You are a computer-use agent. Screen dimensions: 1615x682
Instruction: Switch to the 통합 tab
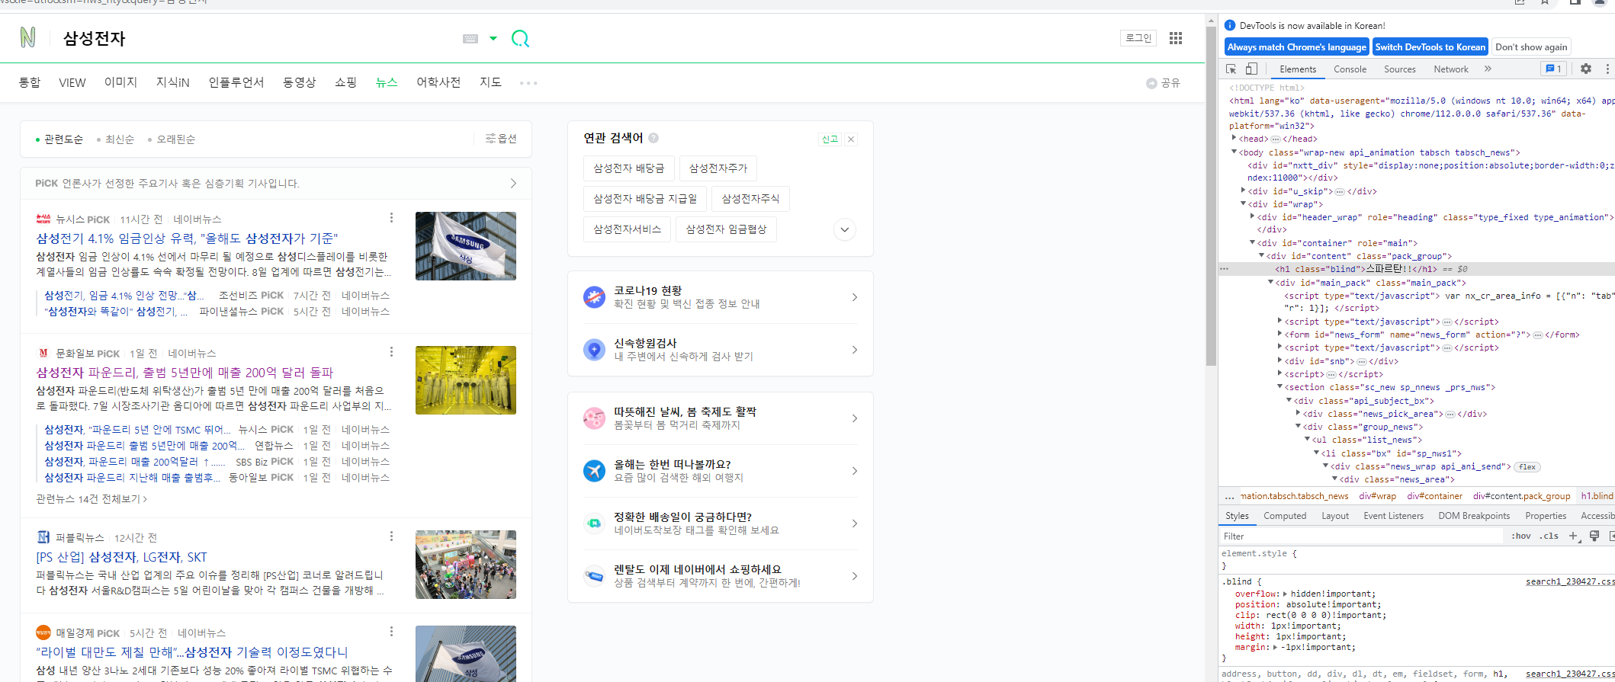[30, 82]
